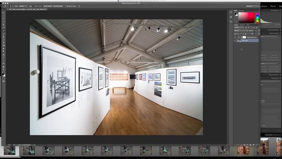Select the Path Selection tool

tap(4, 61)
